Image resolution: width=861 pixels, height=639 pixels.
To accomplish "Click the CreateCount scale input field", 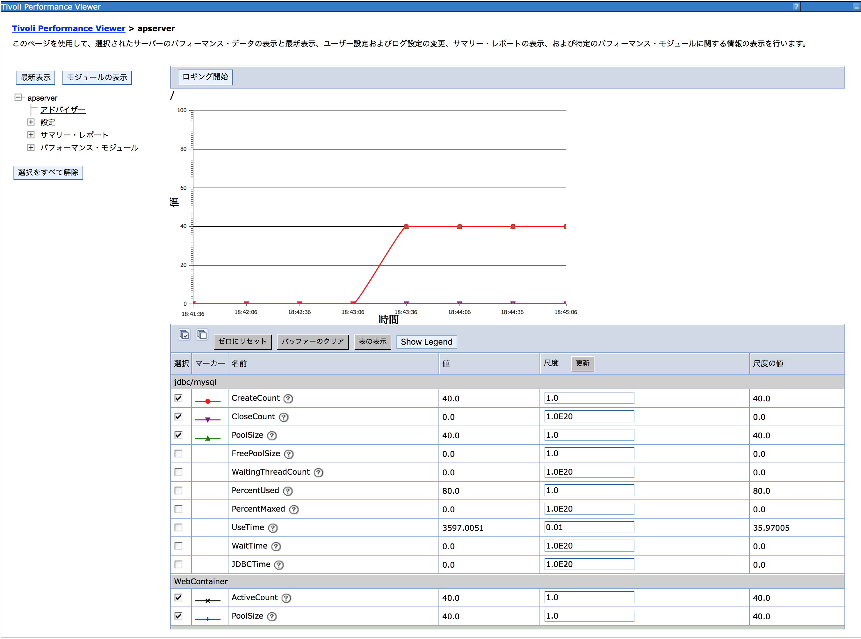I will click(589, 398).
